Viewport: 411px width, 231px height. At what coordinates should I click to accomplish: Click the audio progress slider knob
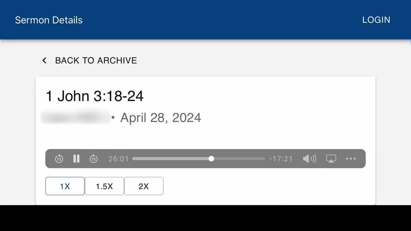[x=211, y=158]
